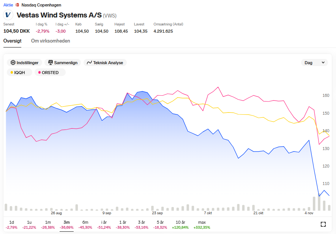Click the 110 price axis label
Screen dimensions: 336x234
pyautogui.click(x=326, y=183)
